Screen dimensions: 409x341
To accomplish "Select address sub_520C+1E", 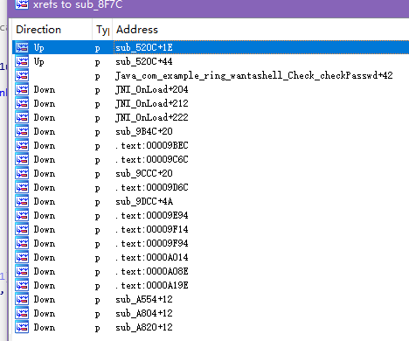I will pos(144,47).
